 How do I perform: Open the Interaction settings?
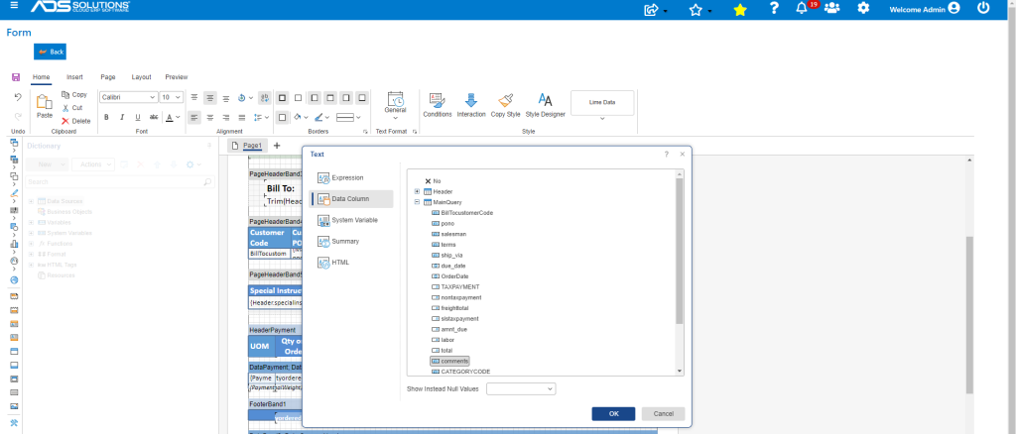click(471, 105)
